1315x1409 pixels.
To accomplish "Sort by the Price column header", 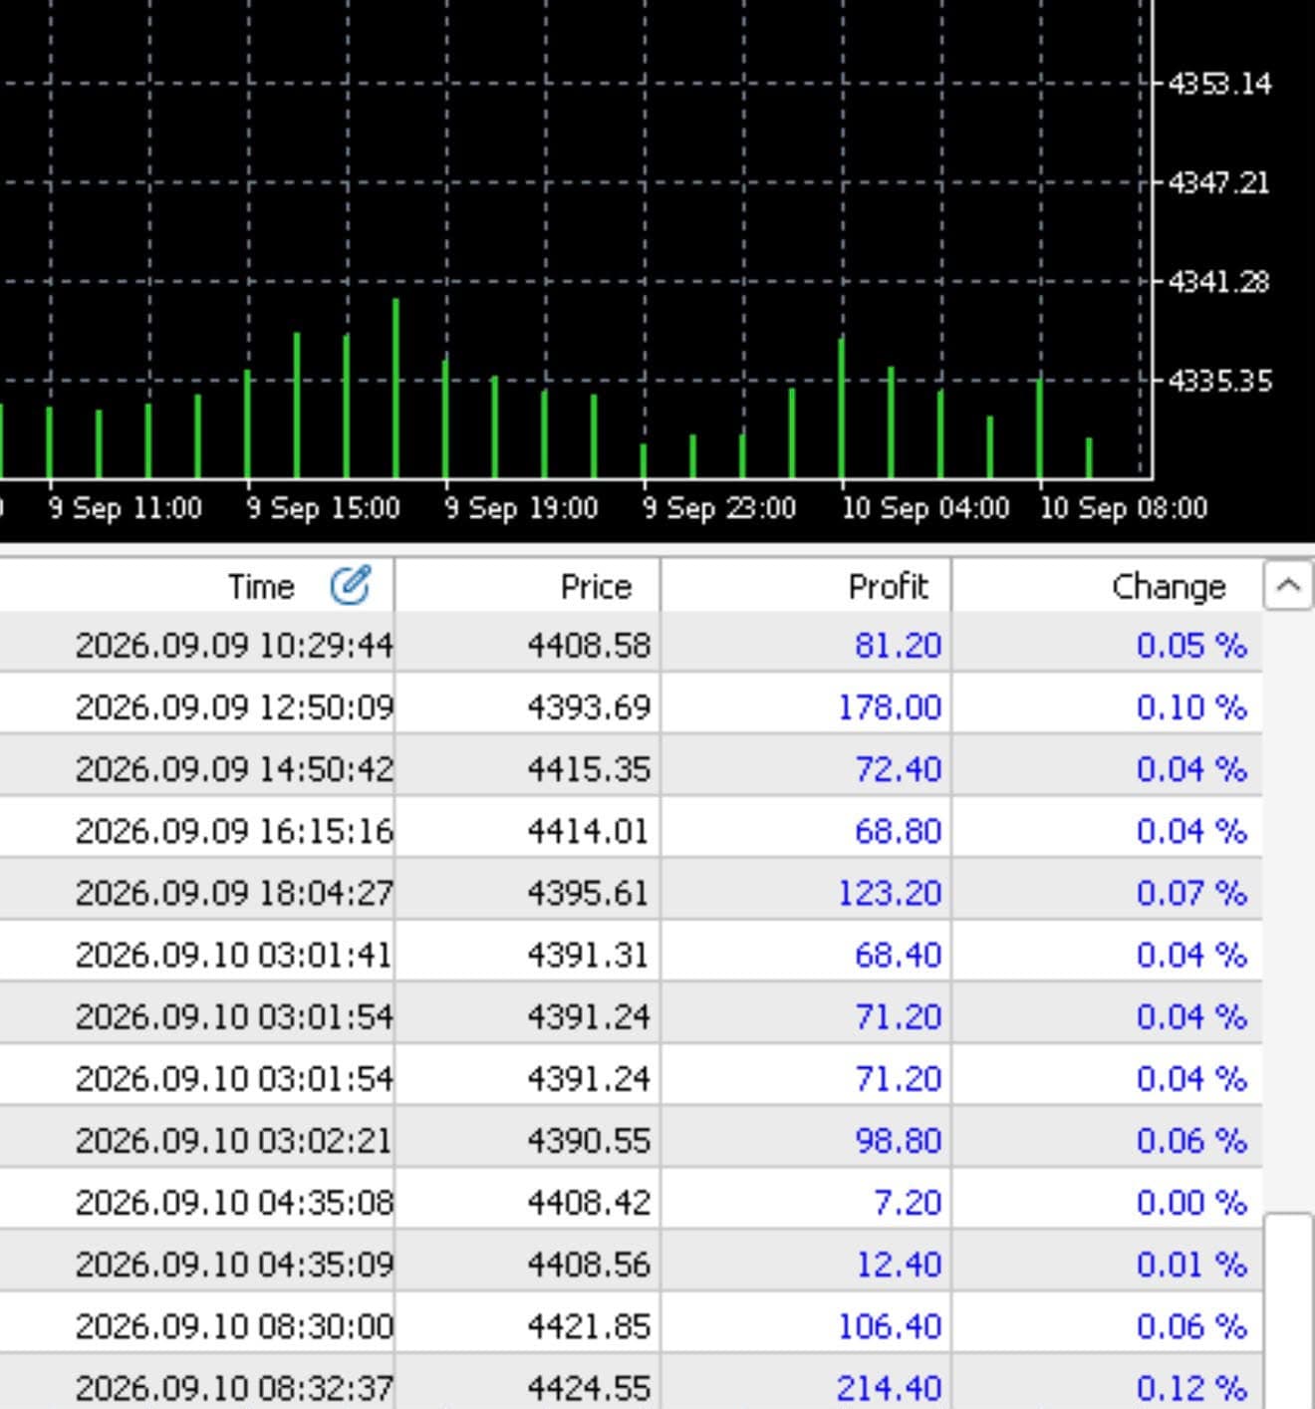I will [x=596, y=586].
